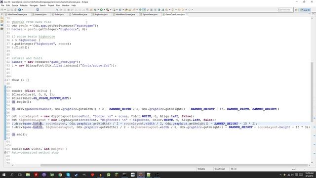Click the Smart Insert status entry
Image resolution: width=316 pixels, height=178 pixels.
coord(220,169)
